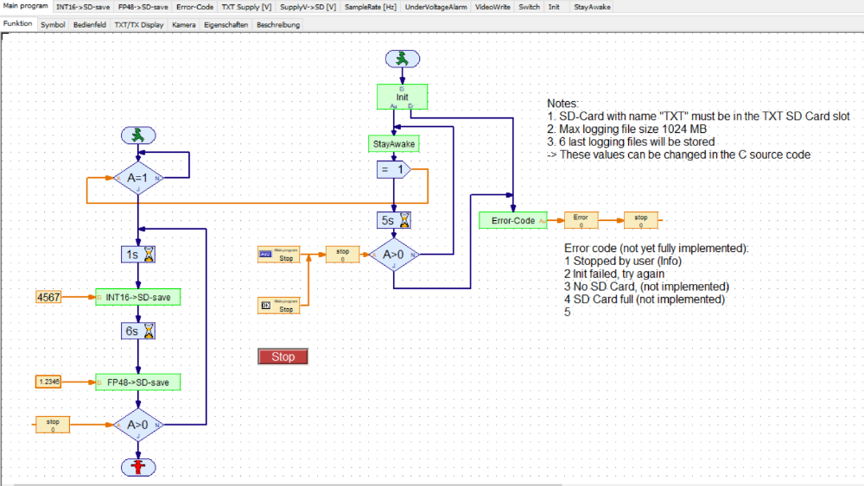Select the green start figure above Init
This screenshot has height=486, width=864.
click(403, 59)
